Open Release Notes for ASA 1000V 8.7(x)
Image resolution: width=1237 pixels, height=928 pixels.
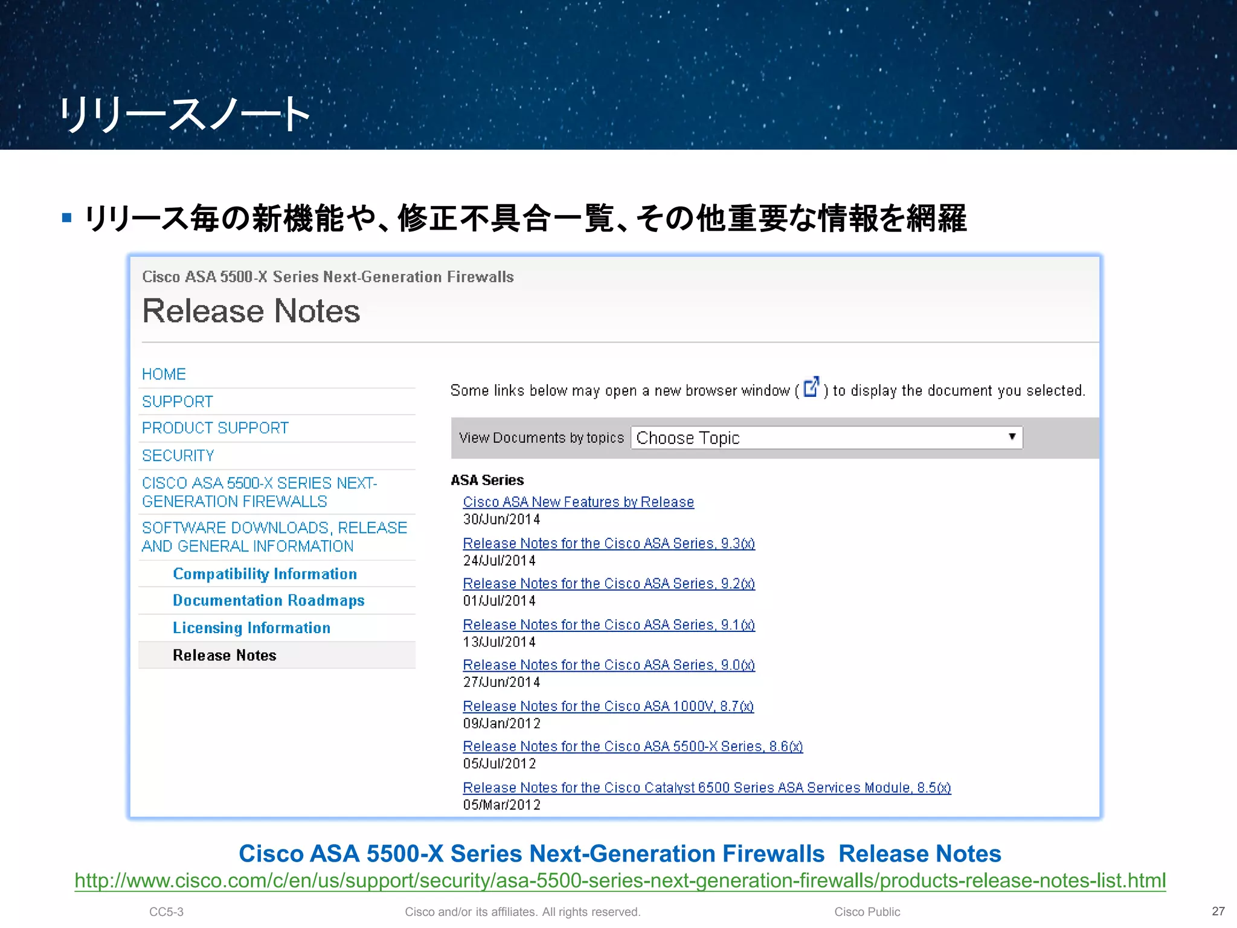pos(608,706)
